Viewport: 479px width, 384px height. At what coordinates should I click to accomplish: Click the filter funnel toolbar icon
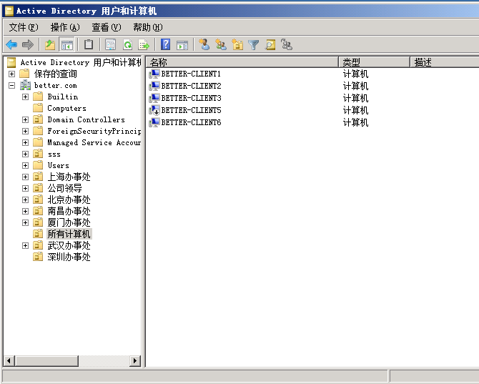click(x=254, y=45)
